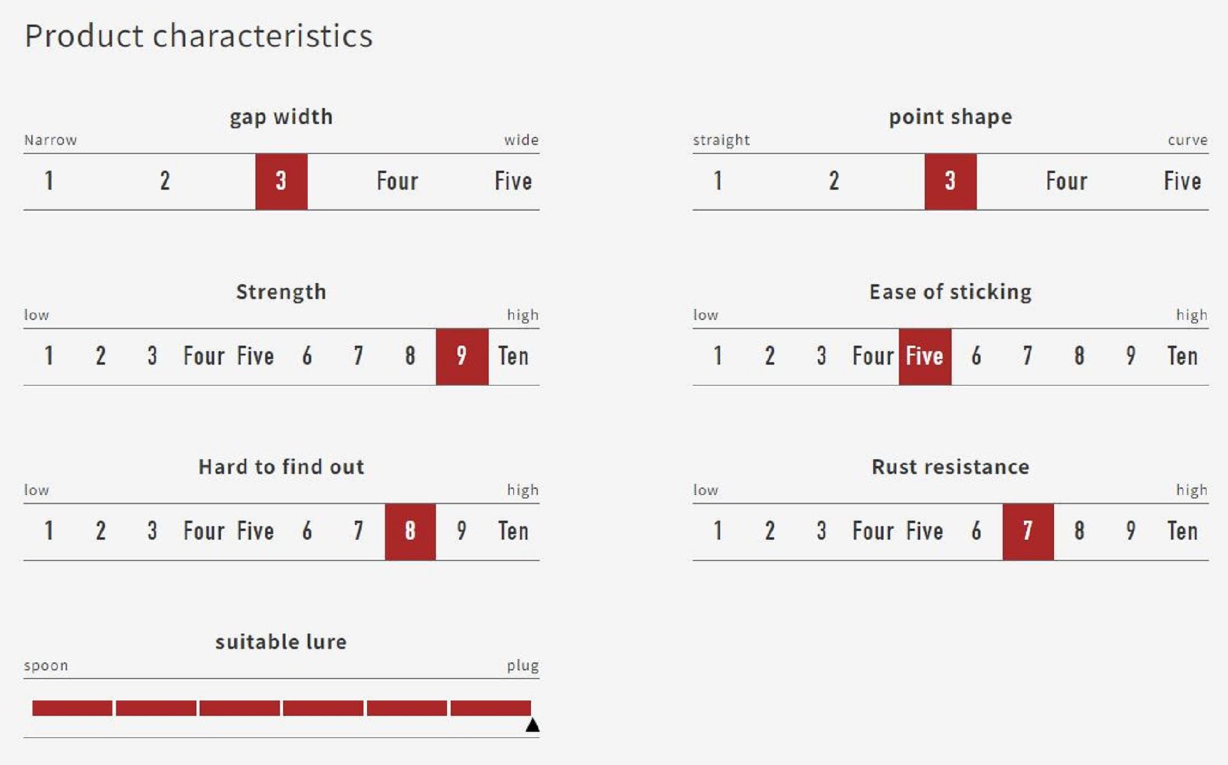The height and width of the screenshot is (765, 1228).
Task: Select highlighted 7 under Rust resistance
Action: [x=1028, y=532]
